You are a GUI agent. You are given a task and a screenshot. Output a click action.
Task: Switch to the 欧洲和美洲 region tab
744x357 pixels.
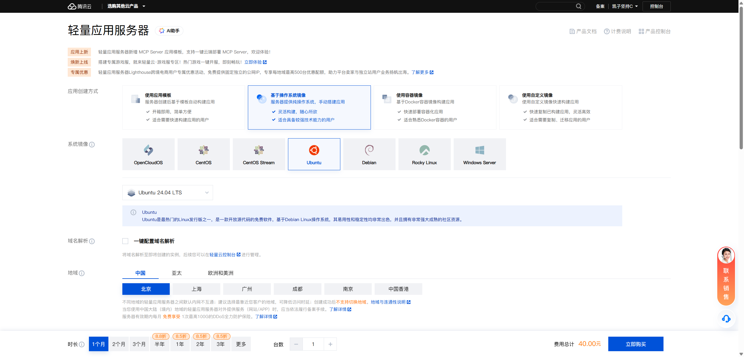(221, 273)
